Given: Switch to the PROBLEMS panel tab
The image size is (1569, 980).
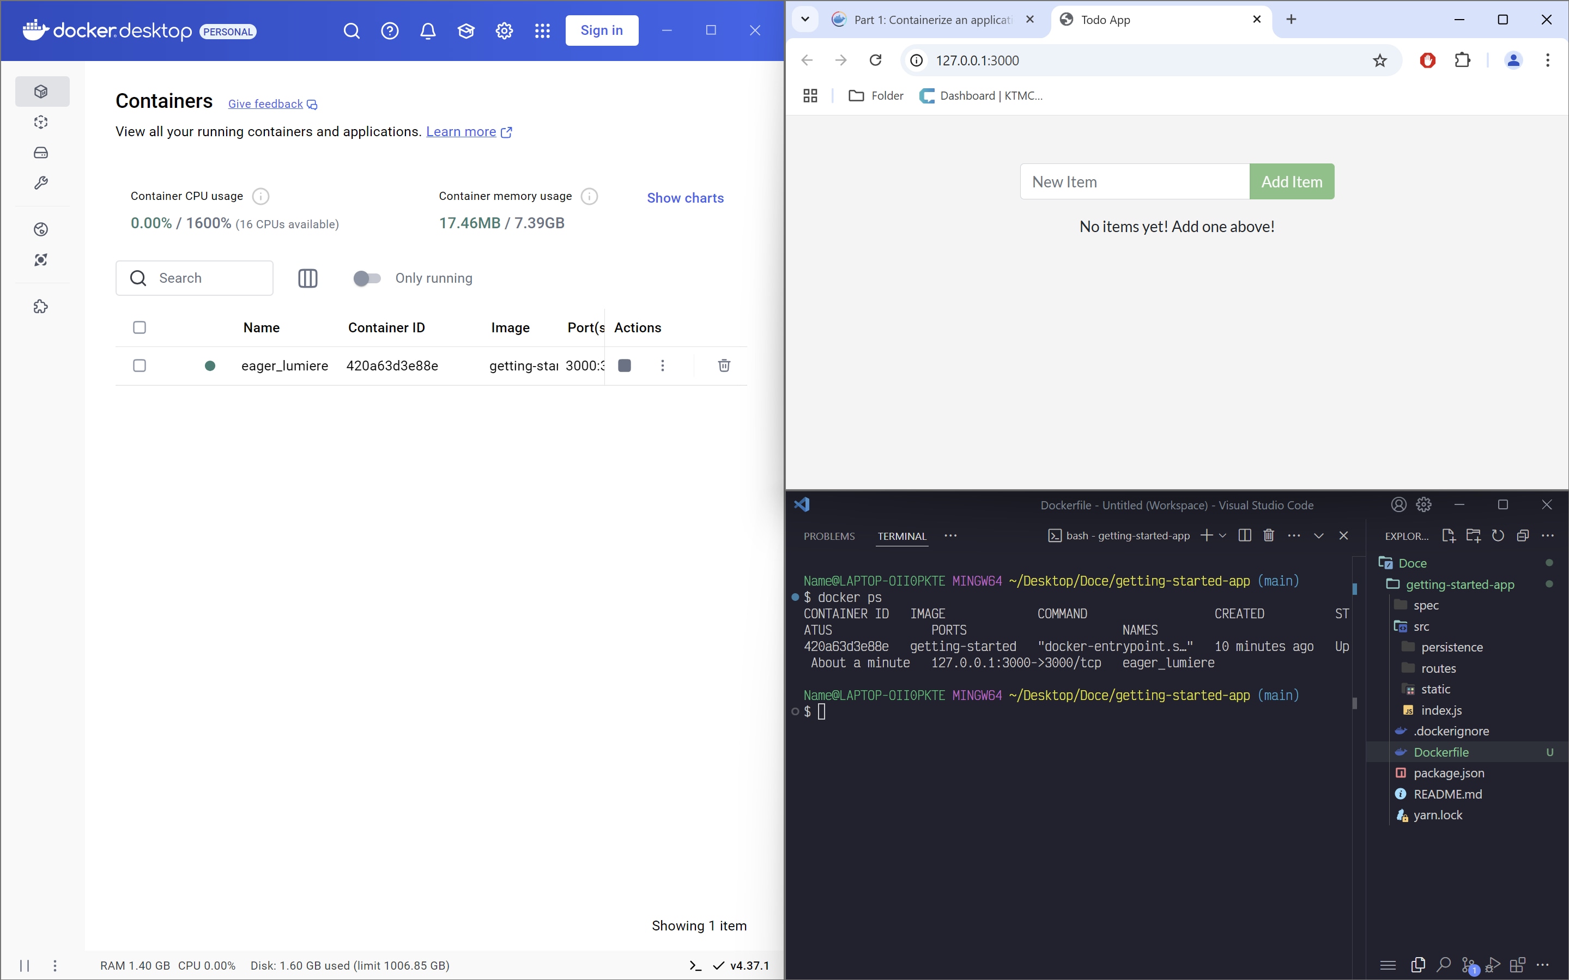Looking at the screenshot, I should coord(829,536).
